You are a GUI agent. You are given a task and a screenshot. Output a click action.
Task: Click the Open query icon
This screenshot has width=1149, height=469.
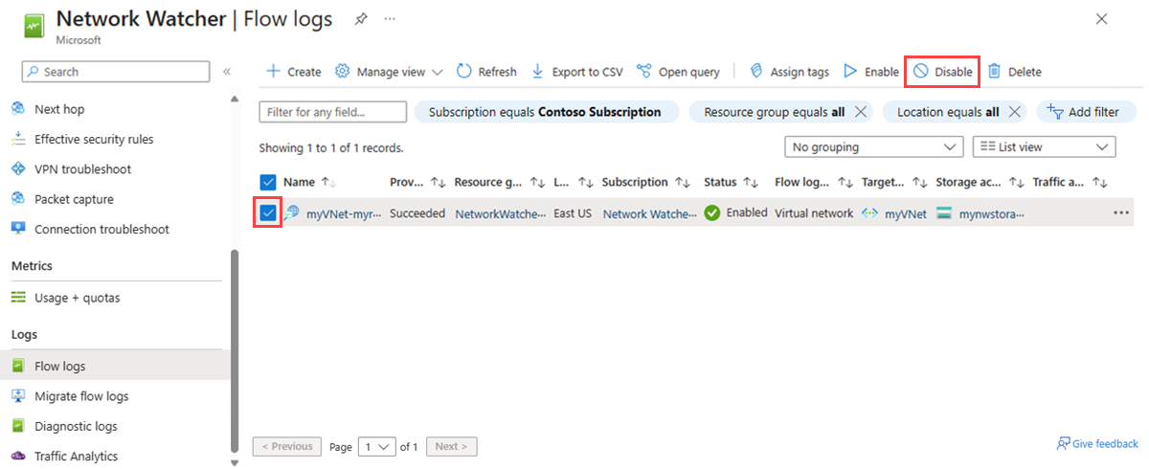click(x=643, y=72)
